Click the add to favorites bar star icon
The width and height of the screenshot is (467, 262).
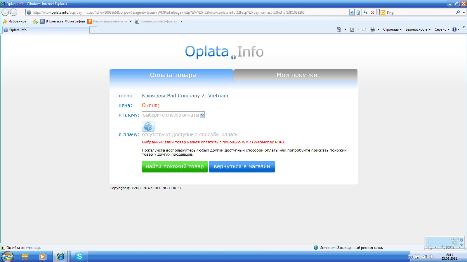[x=35, y=21]
